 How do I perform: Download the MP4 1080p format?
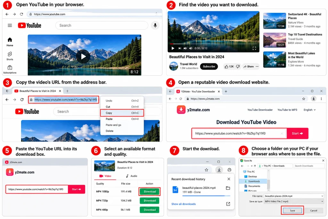150,191
